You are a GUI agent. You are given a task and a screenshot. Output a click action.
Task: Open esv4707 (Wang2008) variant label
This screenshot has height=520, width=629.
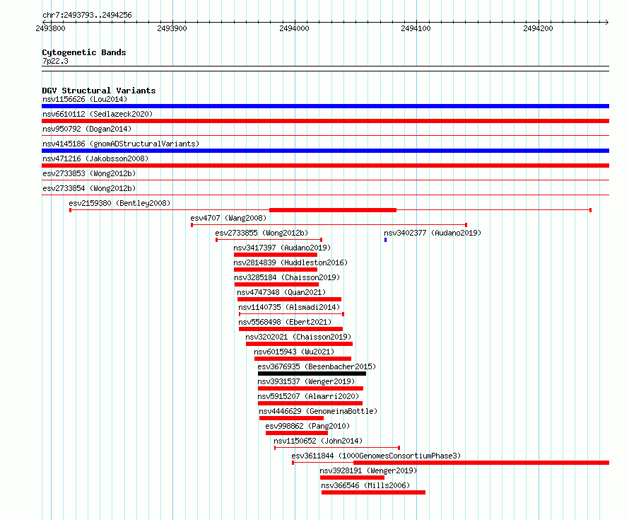click(228, 218)
